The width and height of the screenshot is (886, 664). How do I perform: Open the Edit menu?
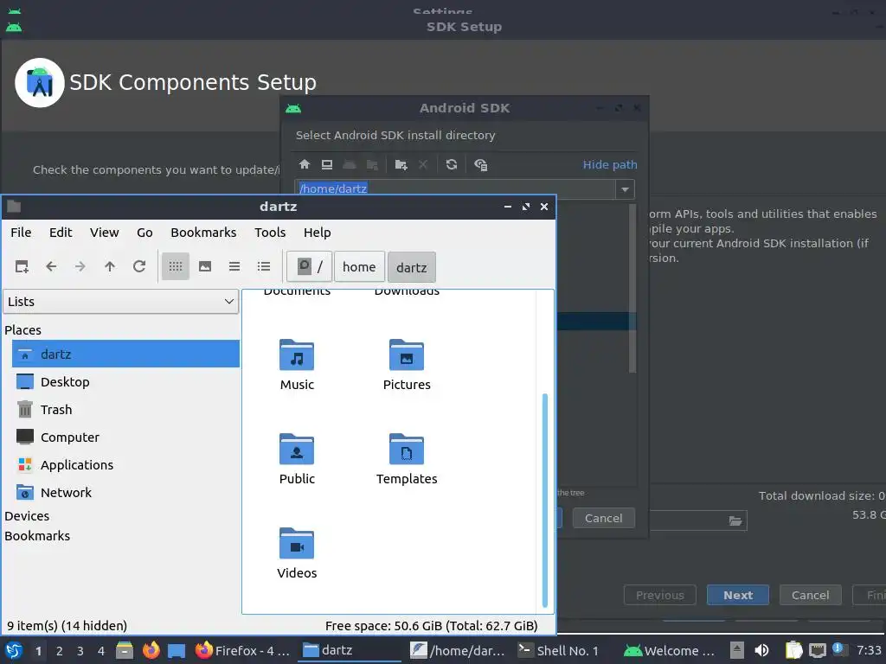click(61, 232)
